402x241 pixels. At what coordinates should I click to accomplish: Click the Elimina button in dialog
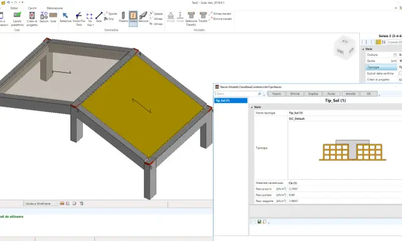[295, 94]
